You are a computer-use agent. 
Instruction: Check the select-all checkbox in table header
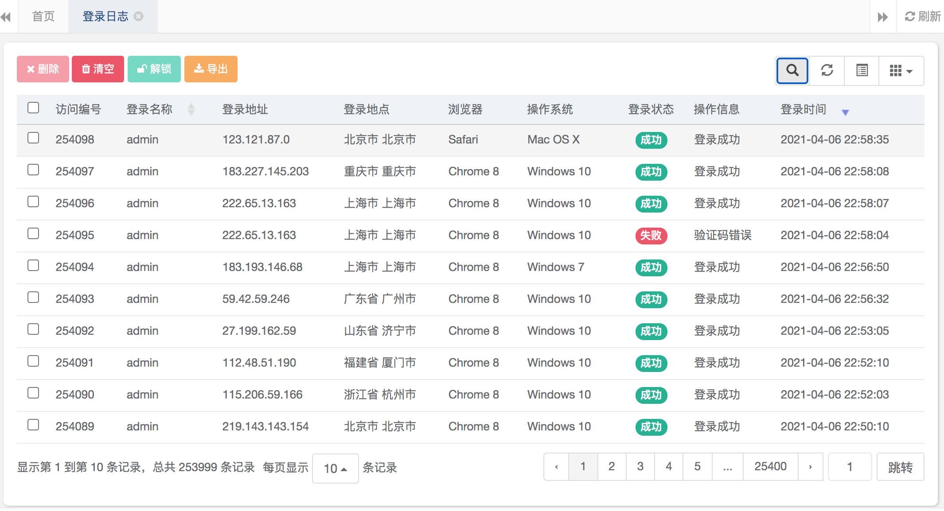(33, 107)
